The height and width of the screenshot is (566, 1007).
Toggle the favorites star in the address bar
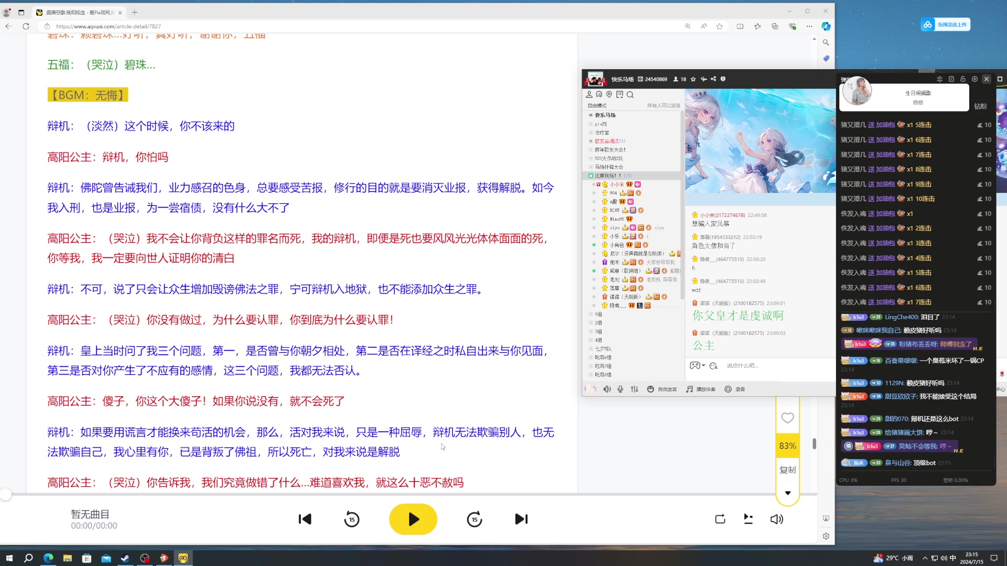[720, 26]
